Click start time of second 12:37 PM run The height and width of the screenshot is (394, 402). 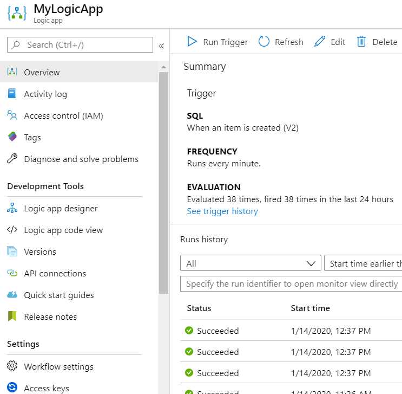point(331,352)
